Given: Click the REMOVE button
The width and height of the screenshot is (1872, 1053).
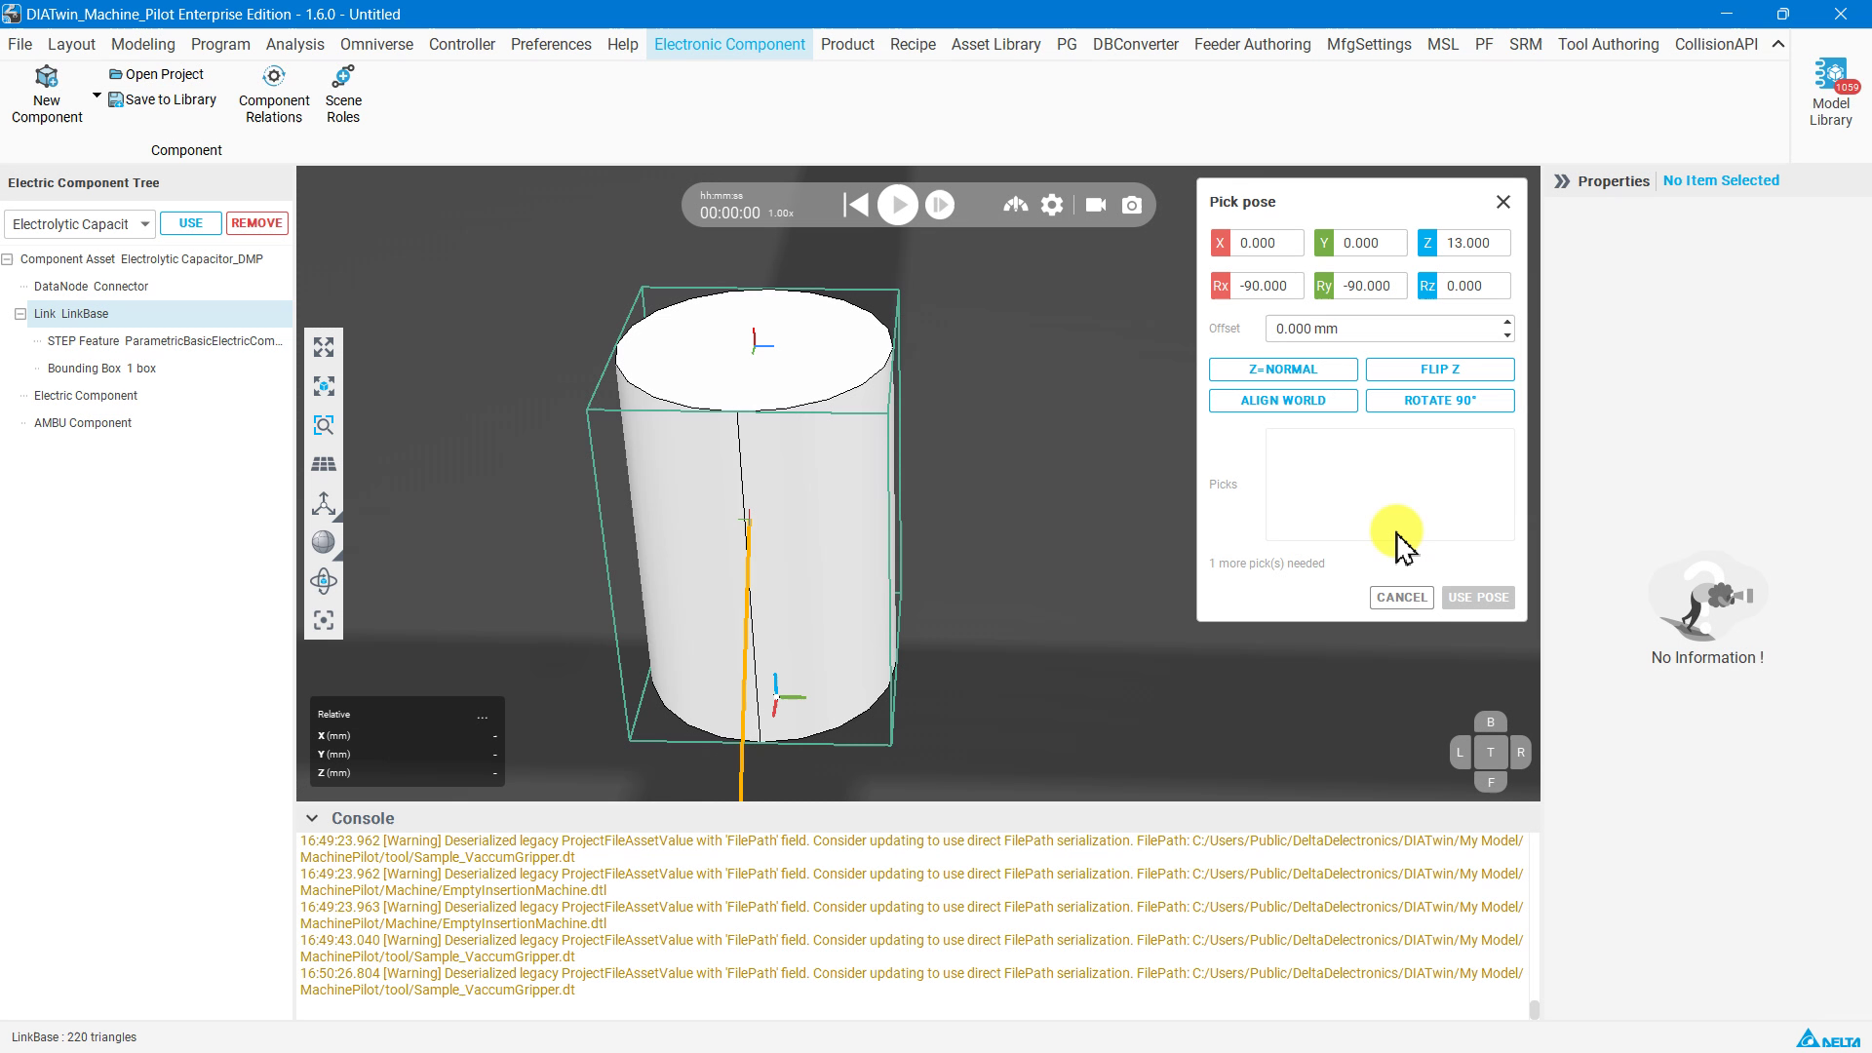Looking at the screenshot, I should pos(257,223).
